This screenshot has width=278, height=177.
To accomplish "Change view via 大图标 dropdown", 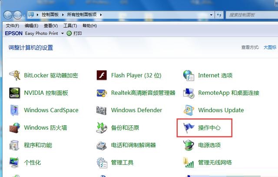I will [x=270, y=47].
